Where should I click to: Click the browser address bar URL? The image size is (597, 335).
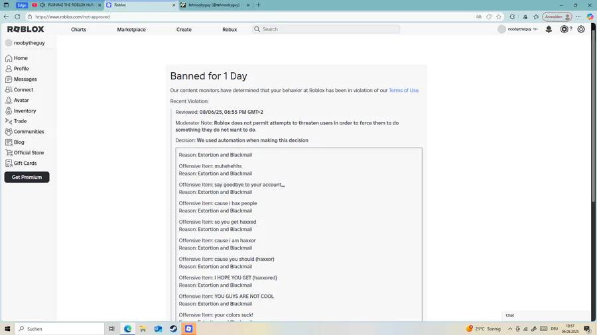(x=72, y=17)
